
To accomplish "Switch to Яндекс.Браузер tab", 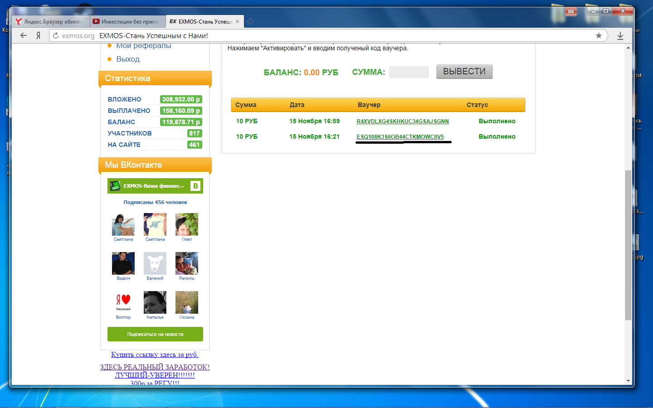I will pyautogui.click(x=50, y=21).
